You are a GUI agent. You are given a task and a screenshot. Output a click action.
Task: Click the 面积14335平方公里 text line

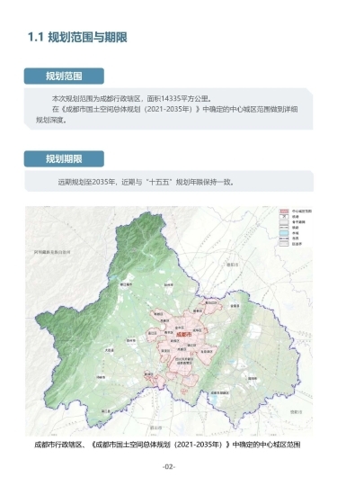coord(131,99)
